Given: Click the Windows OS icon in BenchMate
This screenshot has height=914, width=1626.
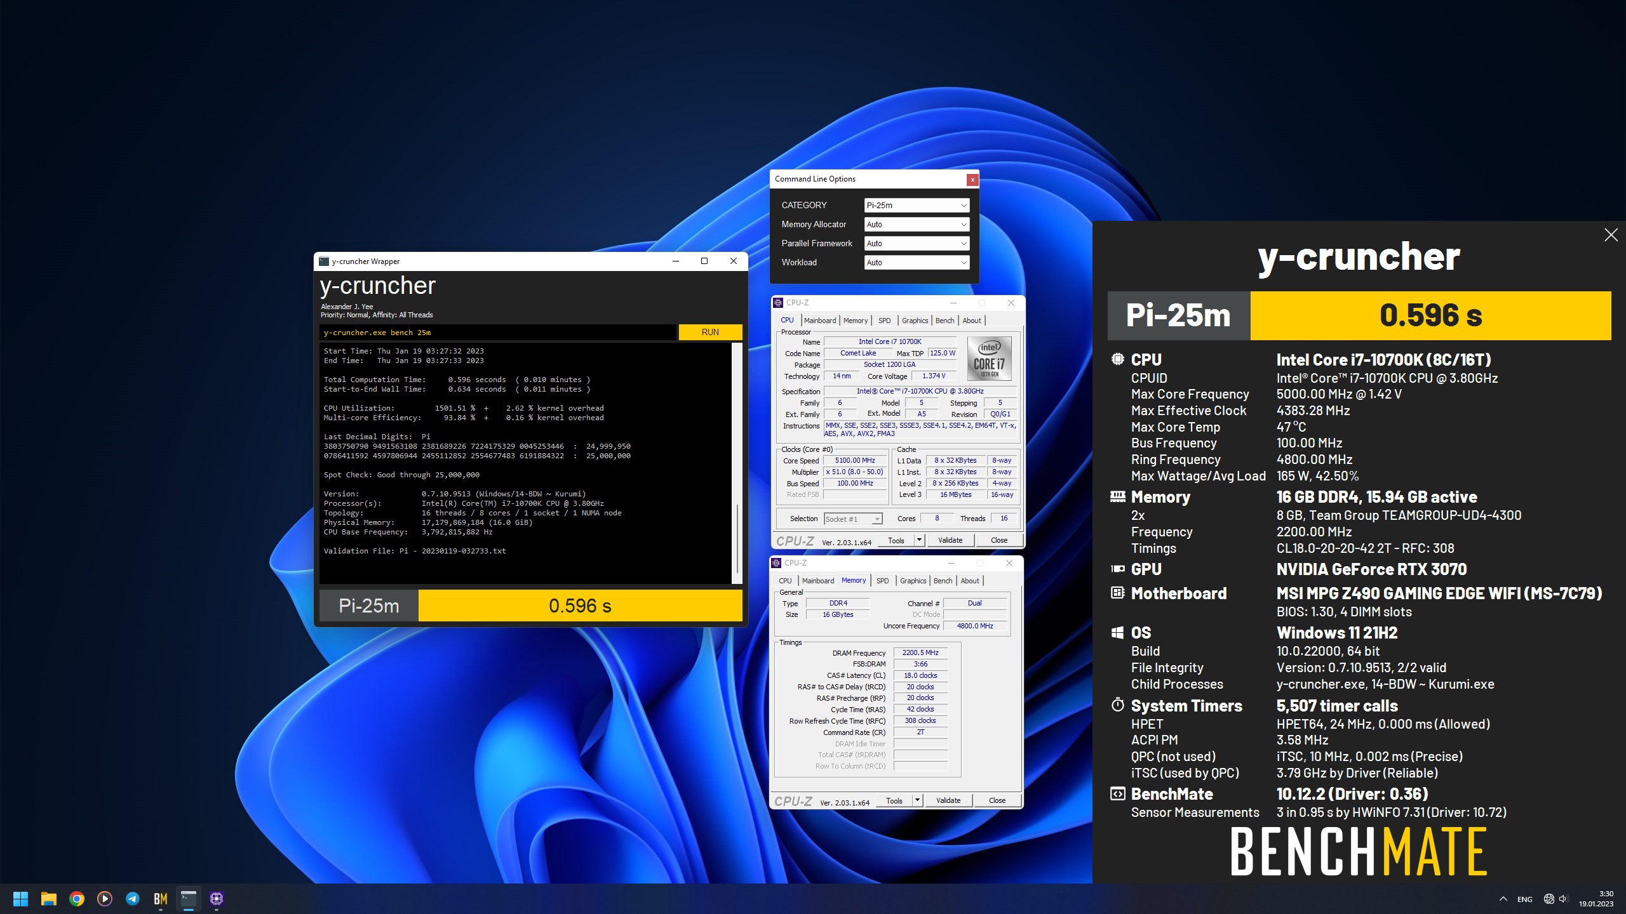Looking at the screenshot, I should [x=1117, y=632].
